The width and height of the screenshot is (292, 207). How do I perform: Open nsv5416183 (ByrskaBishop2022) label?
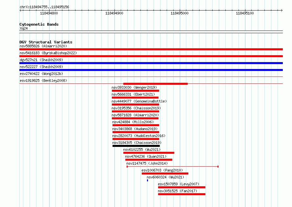tap(48, 53)
